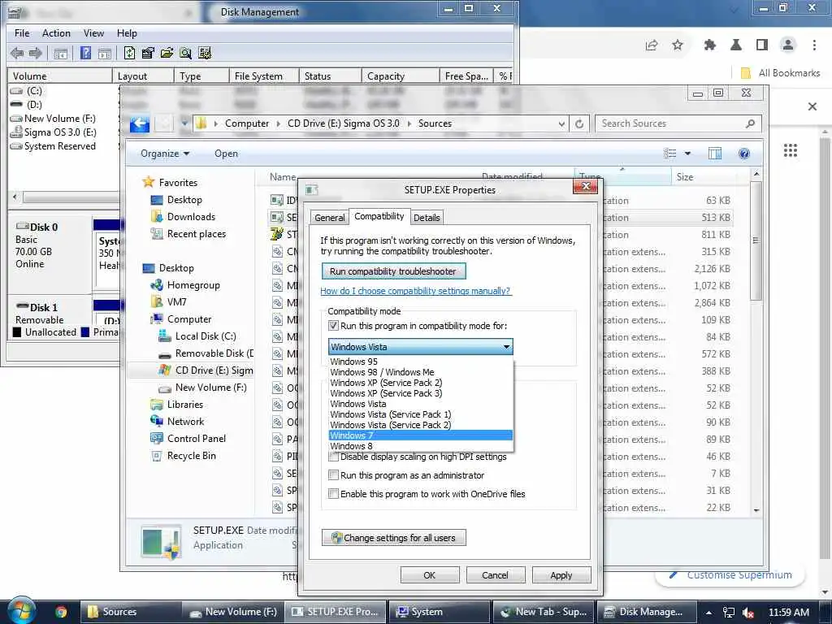The width and height of the screenshot is (832, 624).
Task: Expand the Organize dropdown in Explorer
Action: (165, 154)
